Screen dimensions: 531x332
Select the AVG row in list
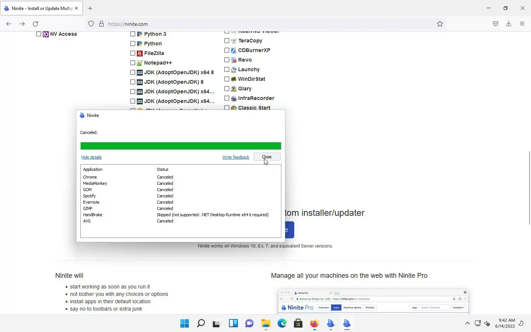point(181,221)
